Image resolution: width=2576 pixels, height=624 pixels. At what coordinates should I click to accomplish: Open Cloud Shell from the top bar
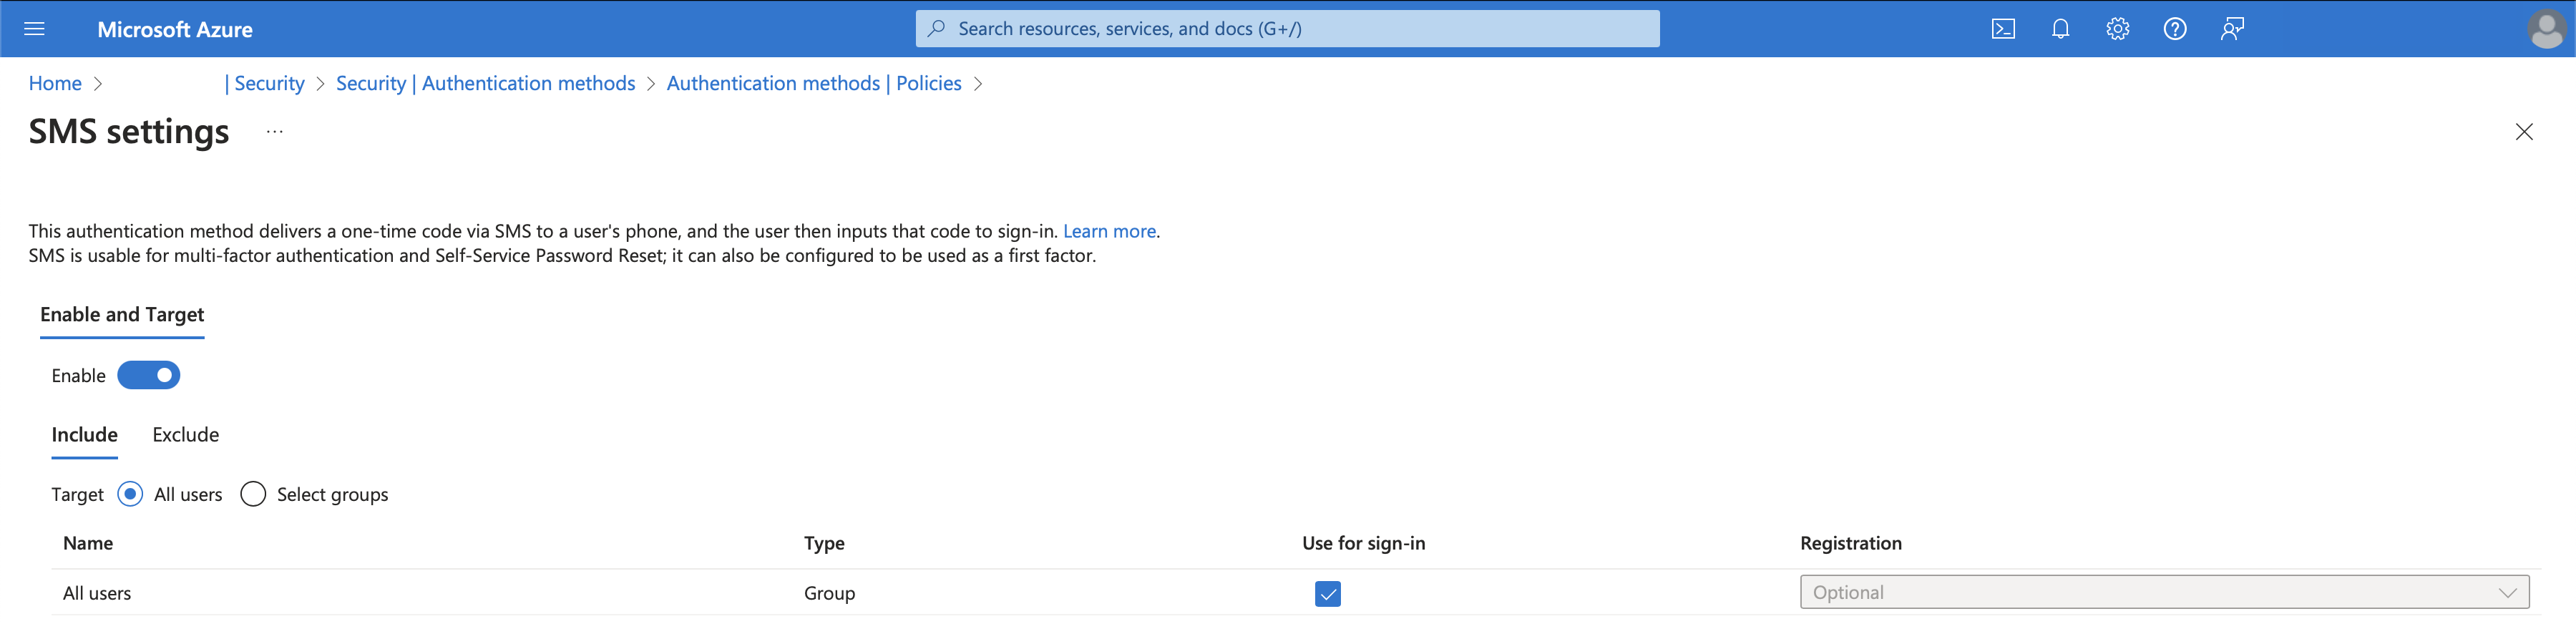click(x=2003, y=29)
